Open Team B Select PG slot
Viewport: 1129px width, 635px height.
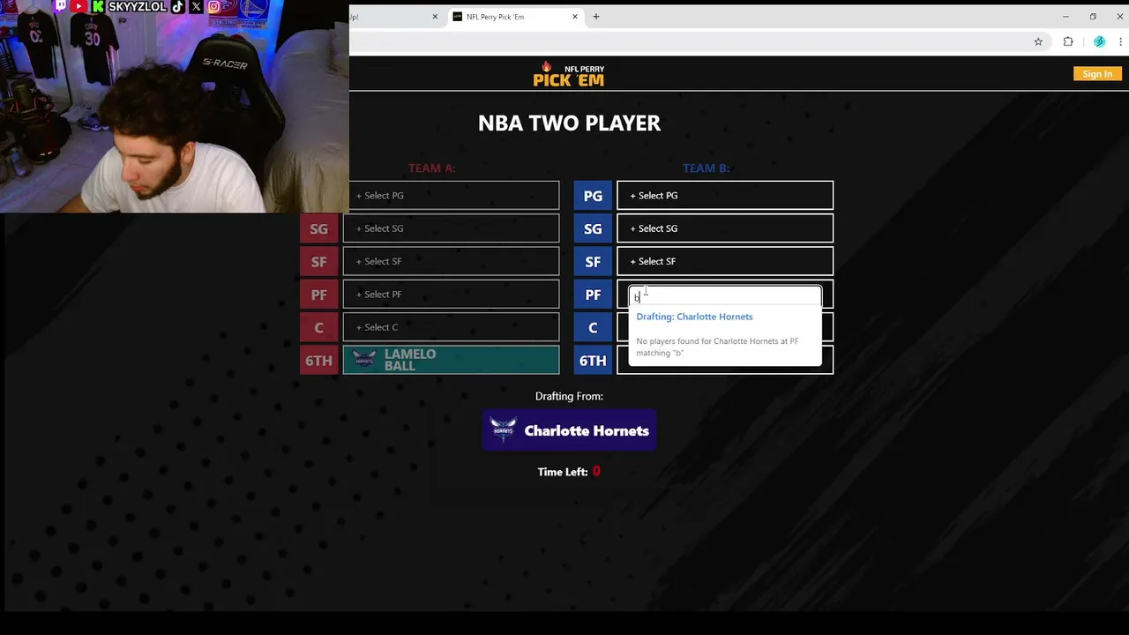[725, 196]
